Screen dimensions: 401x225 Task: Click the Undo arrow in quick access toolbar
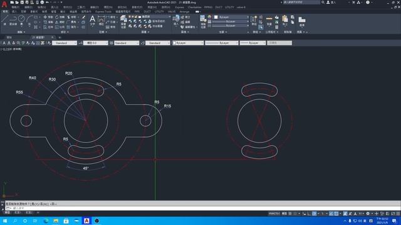48,2
